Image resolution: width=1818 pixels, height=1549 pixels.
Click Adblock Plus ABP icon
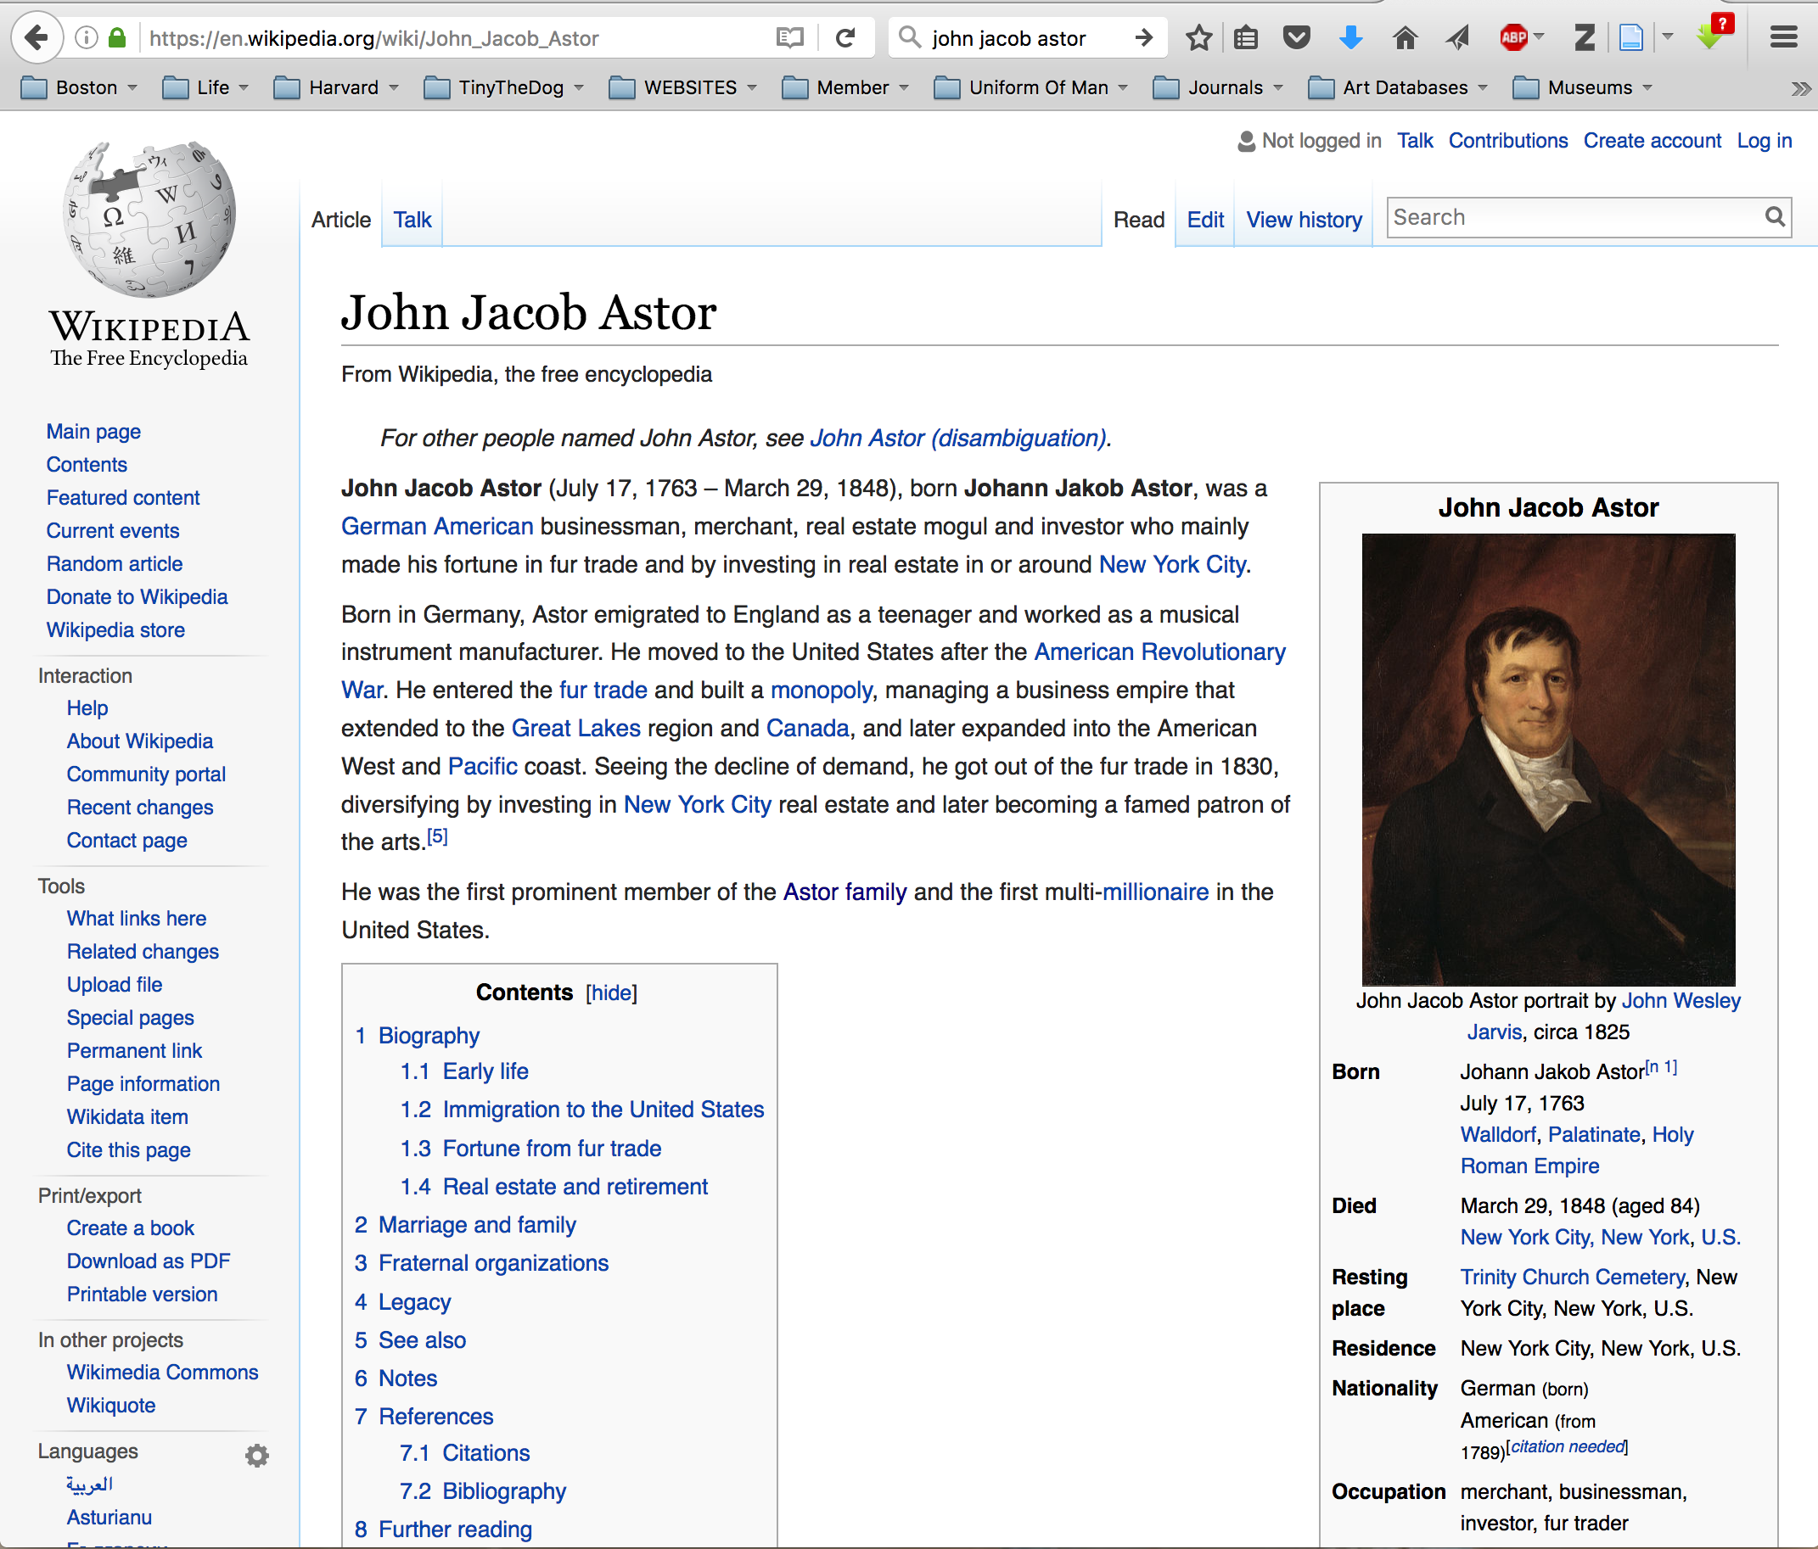(1513, 37)
